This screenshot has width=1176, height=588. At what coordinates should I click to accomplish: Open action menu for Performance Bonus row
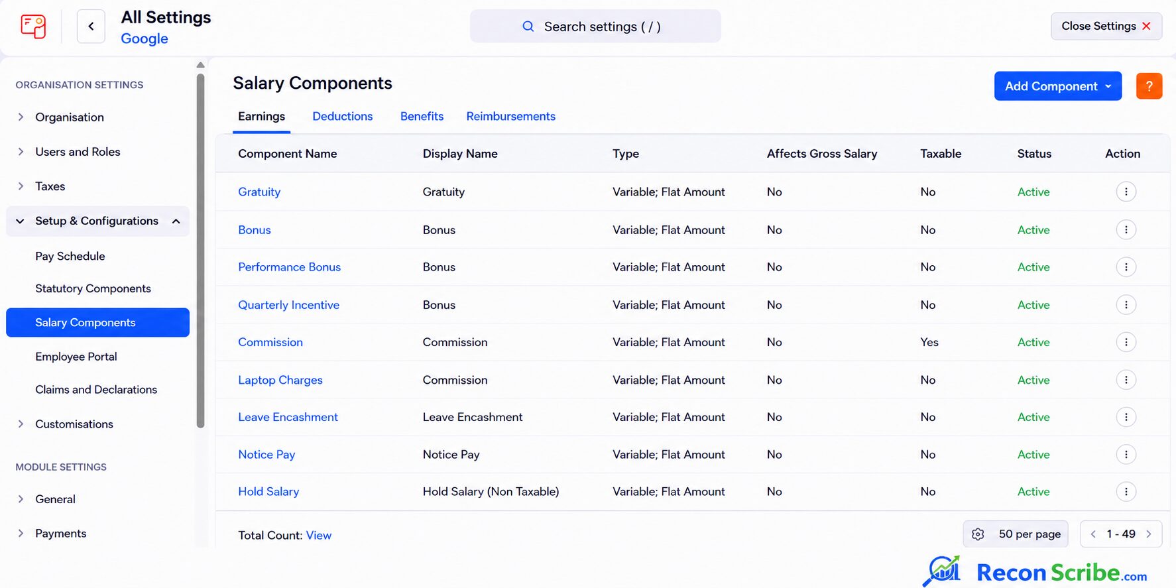point(1126,267)
